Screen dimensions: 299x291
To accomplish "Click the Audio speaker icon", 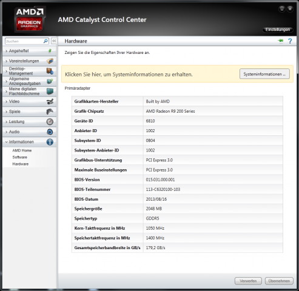I will 50,132.
